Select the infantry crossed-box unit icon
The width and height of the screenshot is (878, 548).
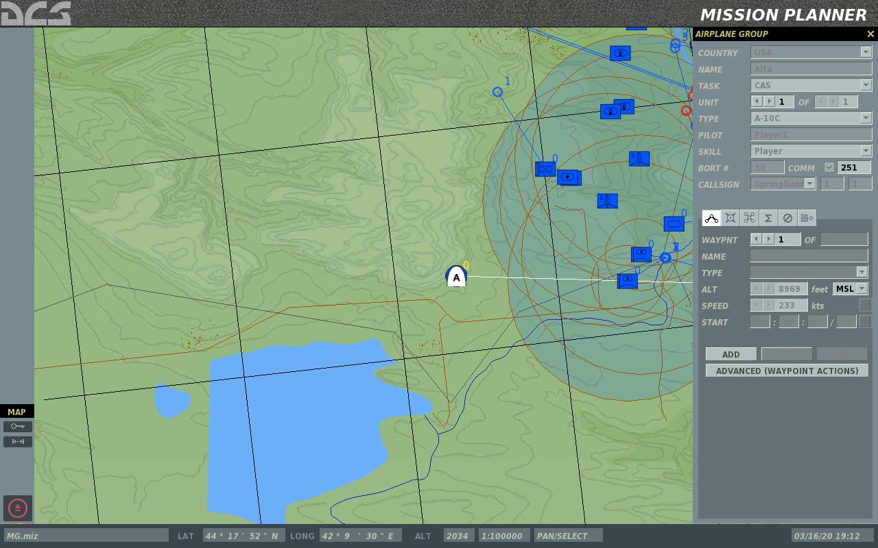pyautogui.click(x=545, y=169)
